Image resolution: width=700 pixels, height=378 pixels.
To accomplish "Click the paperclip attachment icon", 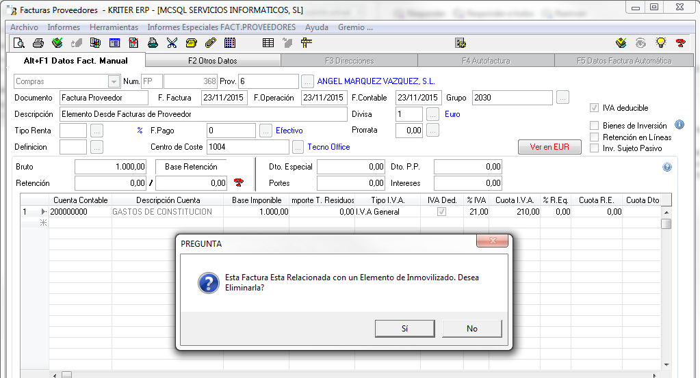I will click(210, 43).
